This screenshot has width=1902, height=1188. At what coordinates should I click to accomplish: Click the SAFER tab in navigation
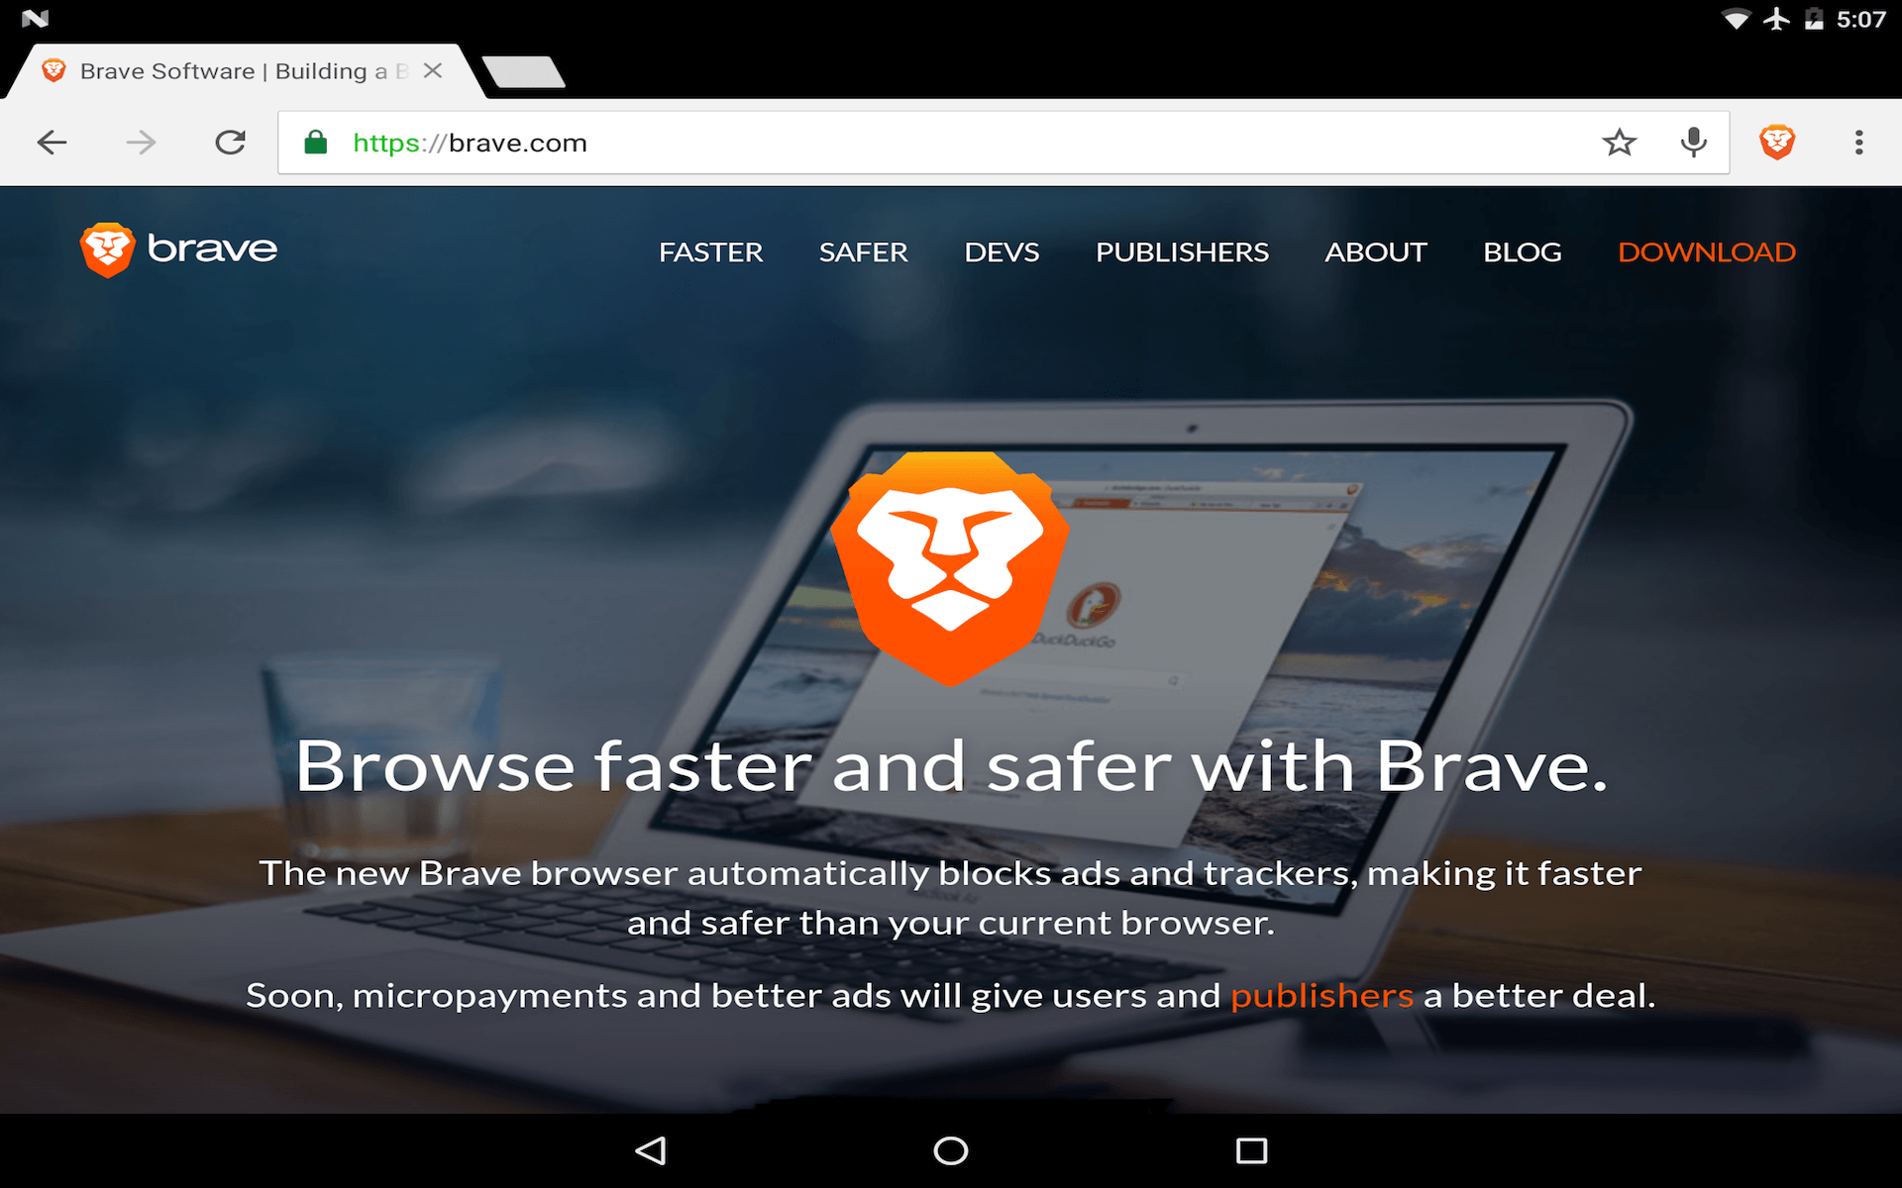(x=861, y=250)
